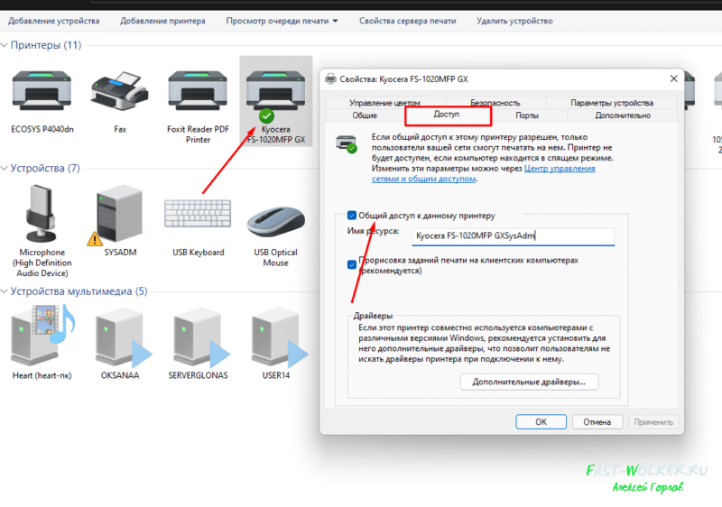Click the Применить button
Image resolution: width=722 pixels, height=507 pixels.
click(x=653, y=421)
